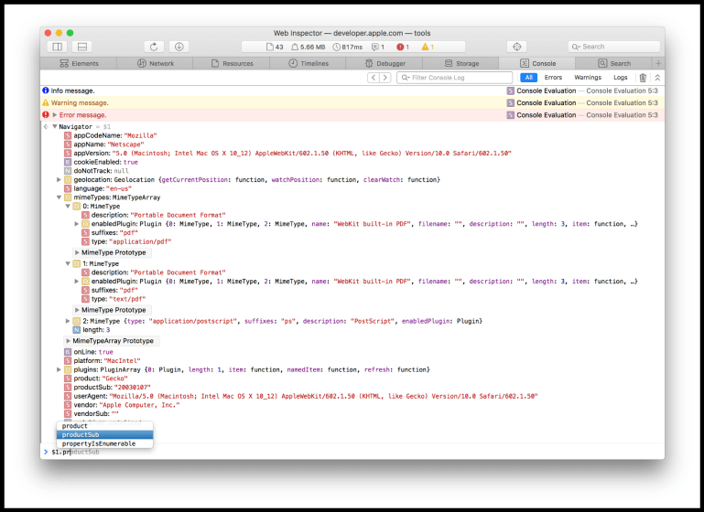The image size is (704, 512).
Task: Click the yellow warning count indicator
Action: pyautogui.click(x=428, y=47)
